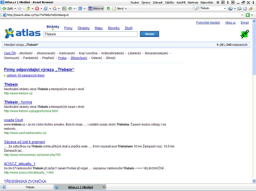This screenshot has width=256, height=191.
Task: Click the double chevron icon after Nápověda
Action: pyautogui.click(x=218, y=3)
